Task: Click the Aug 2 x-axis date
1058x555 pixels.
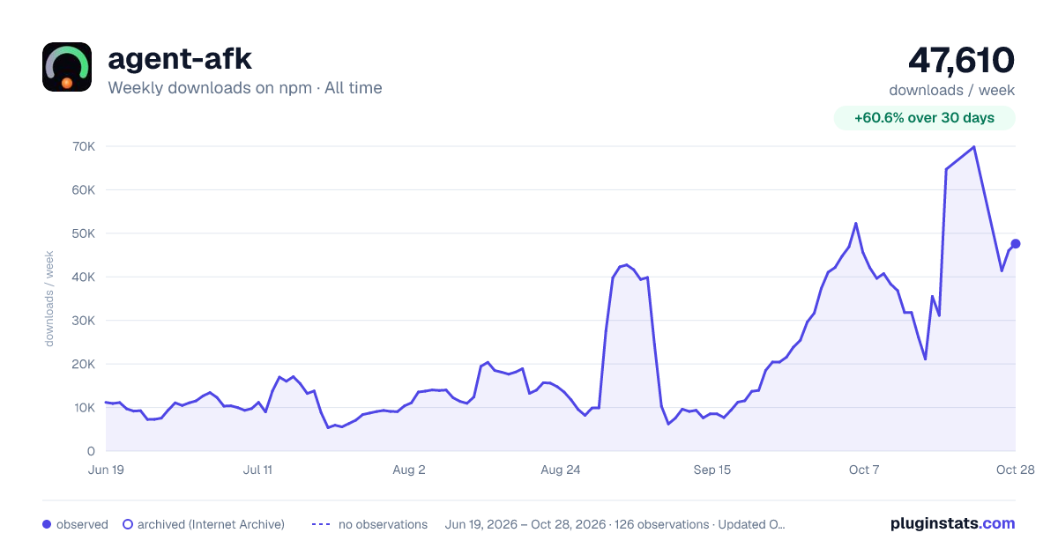Action: tap(409, 470)
